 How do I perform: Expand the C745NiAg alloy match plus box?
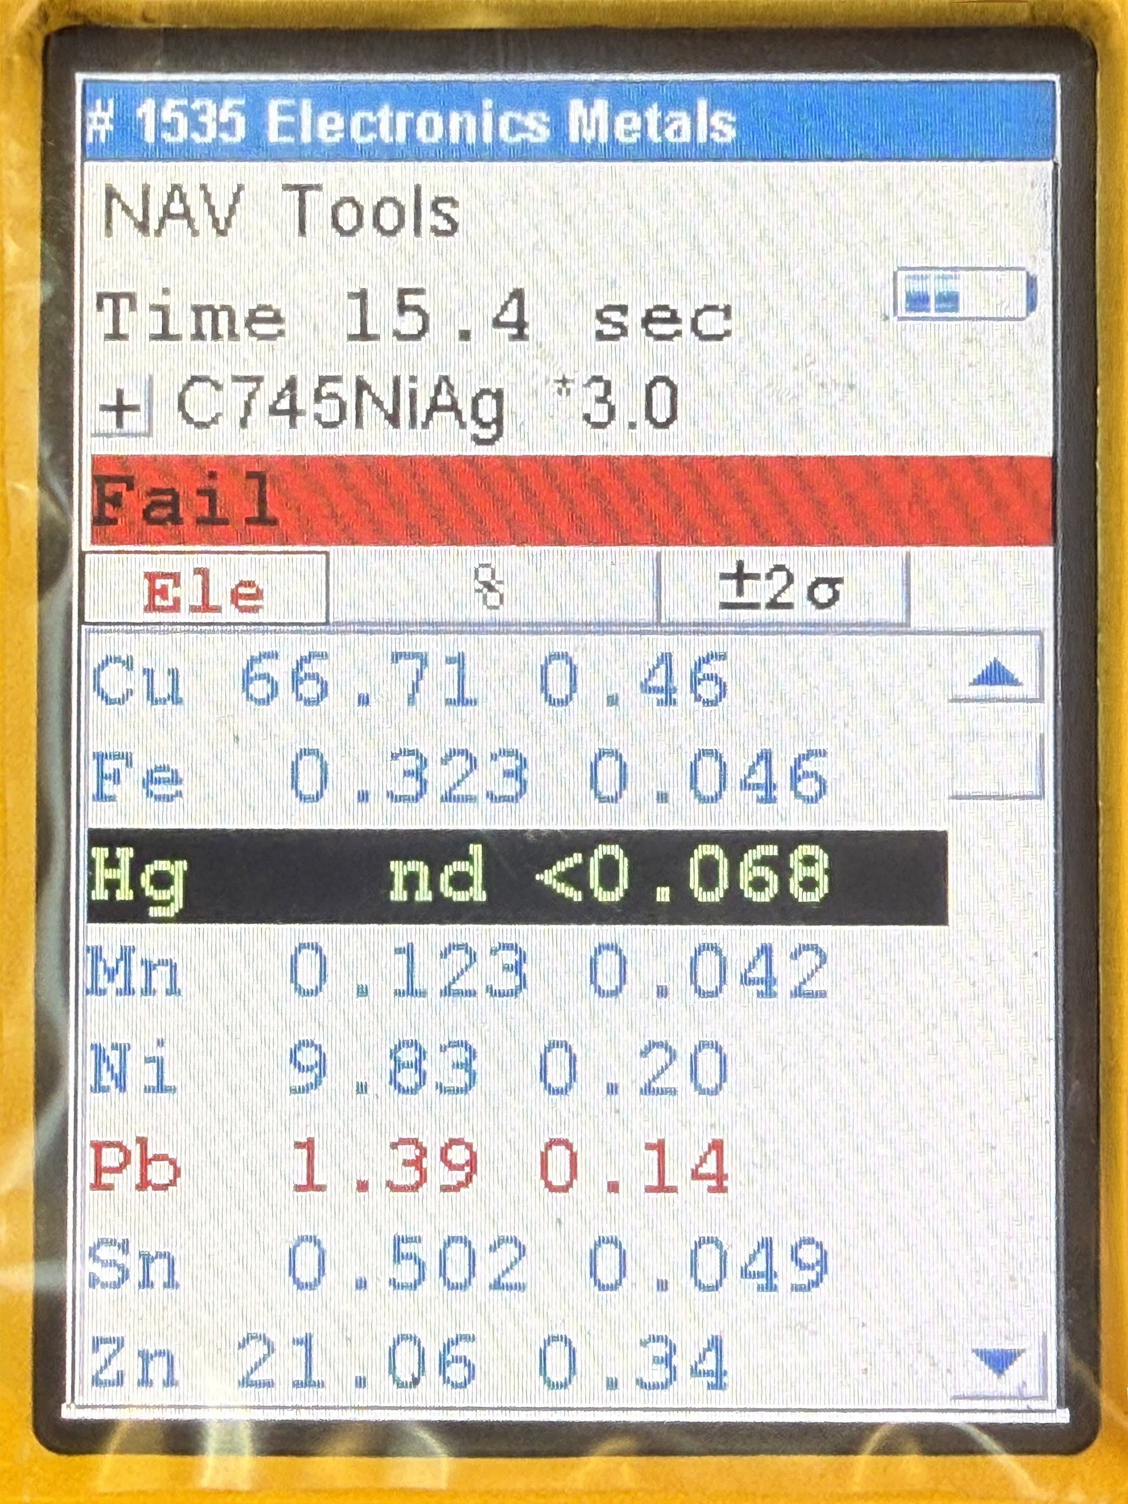121,408
